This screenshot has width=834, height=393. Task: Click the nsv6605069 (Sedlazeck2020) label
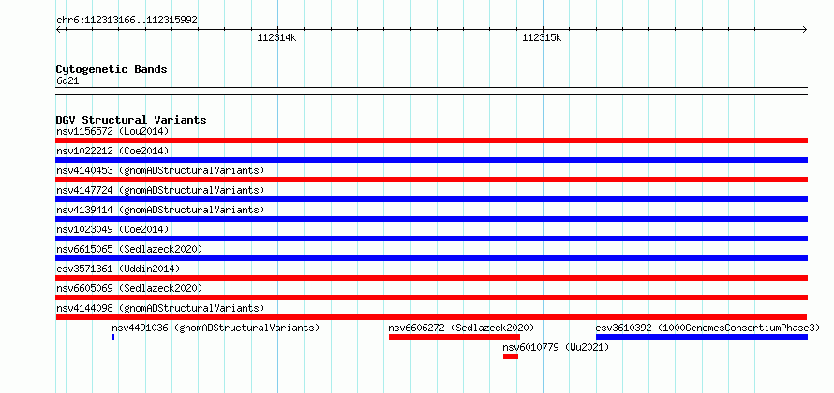coord(129,288)
